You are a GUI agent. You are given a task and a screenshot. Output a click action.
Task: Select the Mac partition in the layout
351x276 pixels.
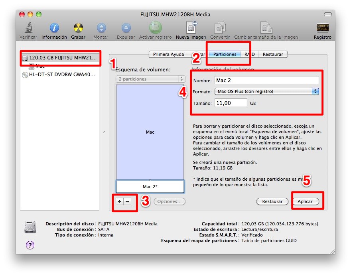(150, 132)
